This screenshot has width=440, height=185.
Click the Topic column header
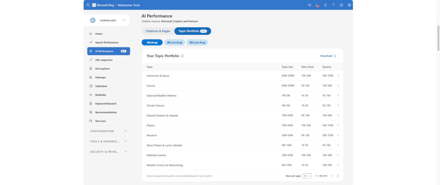coord(150,67)
